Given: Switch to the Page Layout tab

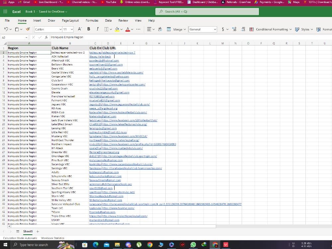Looking at the screenshot, I should [70, 21].
